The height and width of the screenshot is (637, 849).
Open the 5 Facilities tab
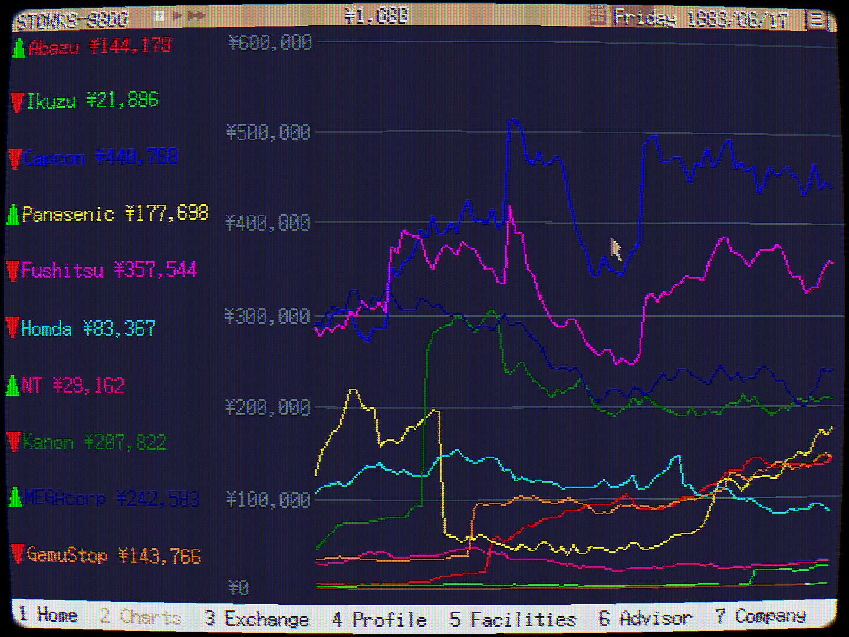pyautogui.click(x=513, y=619)
